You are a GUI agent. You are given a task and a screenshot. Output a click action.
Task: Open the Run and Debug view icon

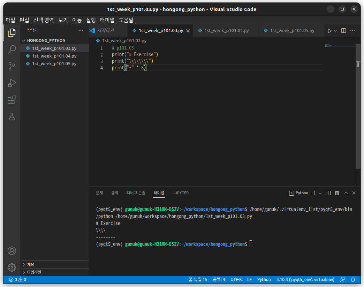pos(12,83)
